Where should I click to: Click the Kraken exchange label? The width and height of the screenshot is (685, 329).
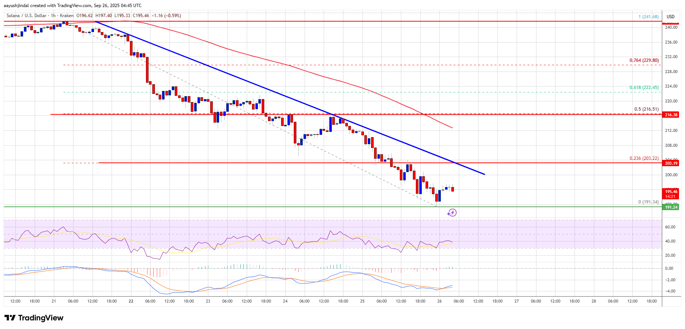(x=66, y=16)
